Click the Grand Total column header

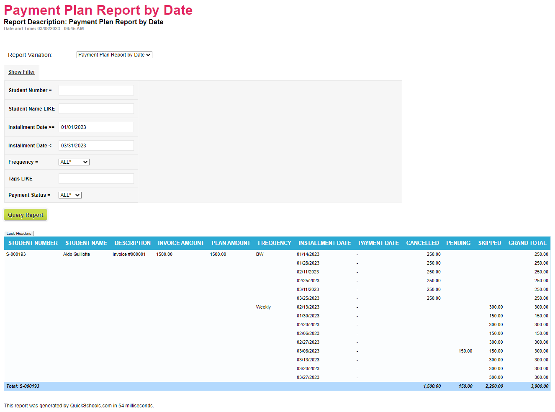pyautogui.click(x=527, y=243)
